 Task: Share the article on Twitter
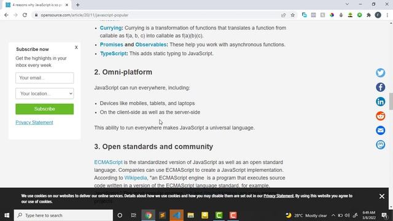click(x=381, y=73)
